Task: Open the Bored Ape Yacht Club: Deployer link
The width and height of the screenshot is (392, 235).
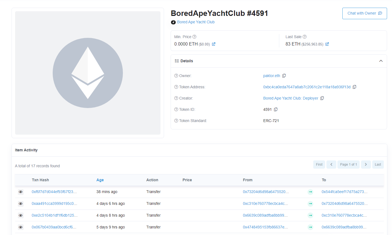Action: tap(291, 98)
